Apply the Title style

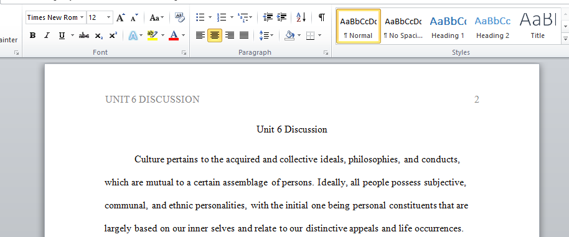point(537,26)
